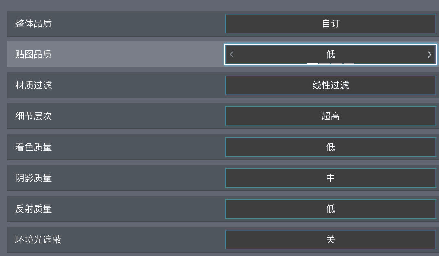Click the right arrow in 贴图品质 selector
The height and width of the screenshot is (256, 439).
429,54
